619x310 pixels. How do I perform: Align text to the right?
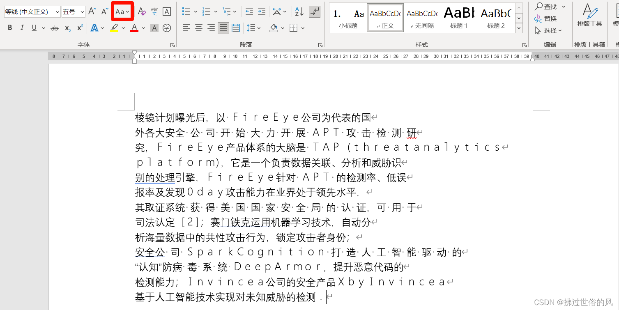(211, 28)
